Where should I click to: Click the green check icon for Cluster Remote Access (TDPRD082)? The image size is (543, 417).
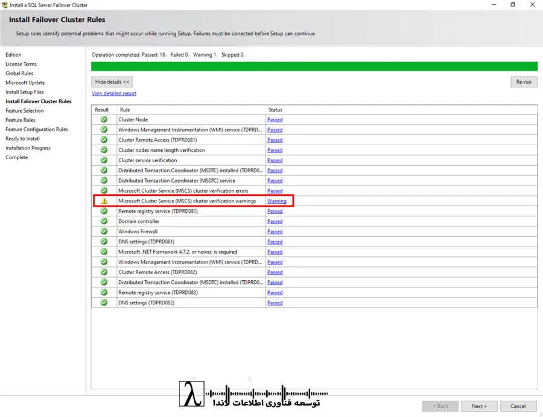point(104,272)
